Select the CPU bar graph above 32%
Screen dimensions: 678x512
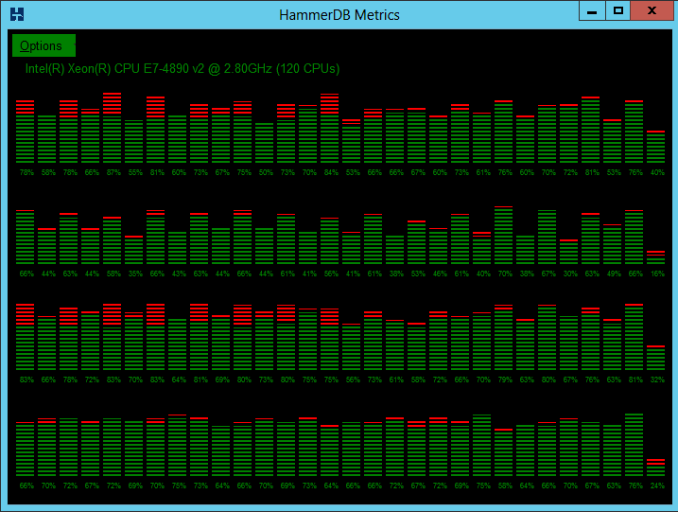coord(656,358)
